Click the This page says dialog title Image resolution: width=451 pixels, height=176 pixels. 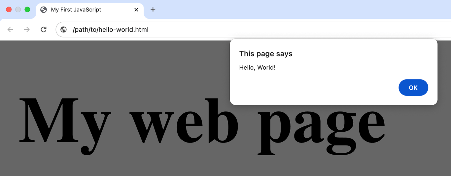pyautogui.click(x=266, y=54)
